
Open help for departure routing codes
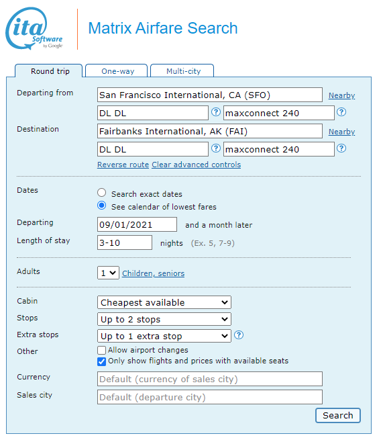click(216, 112)
